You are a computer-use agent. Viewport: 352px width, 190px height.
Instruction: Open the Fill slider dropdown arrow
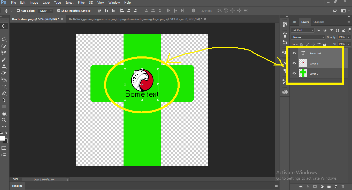[x=349, y=44]
